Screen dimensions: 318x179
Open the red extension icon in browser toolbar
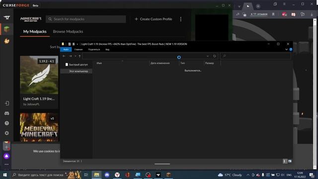click(x=284, y=14)
